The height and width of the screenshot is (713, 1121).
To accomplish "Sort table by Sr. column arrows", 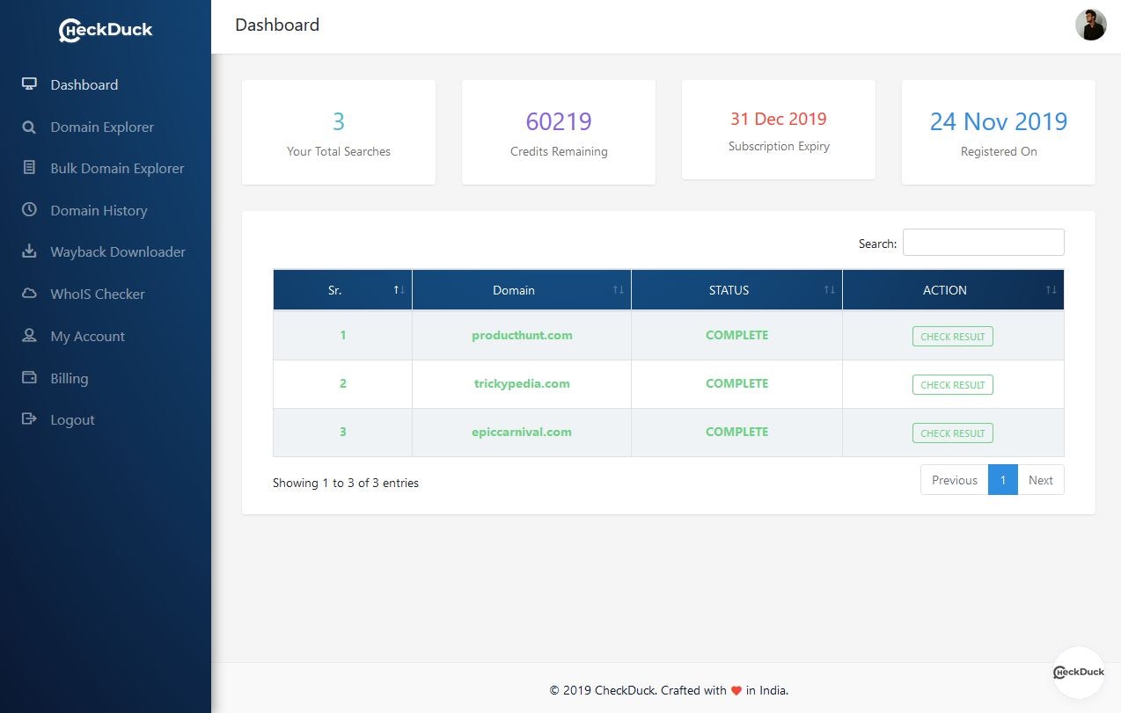I will coord(399,290).
